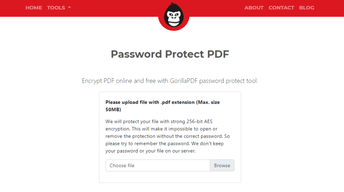This screenshot has width=344, height=192.
Task: Open the ABOUT page
Action: pos(254,8)
